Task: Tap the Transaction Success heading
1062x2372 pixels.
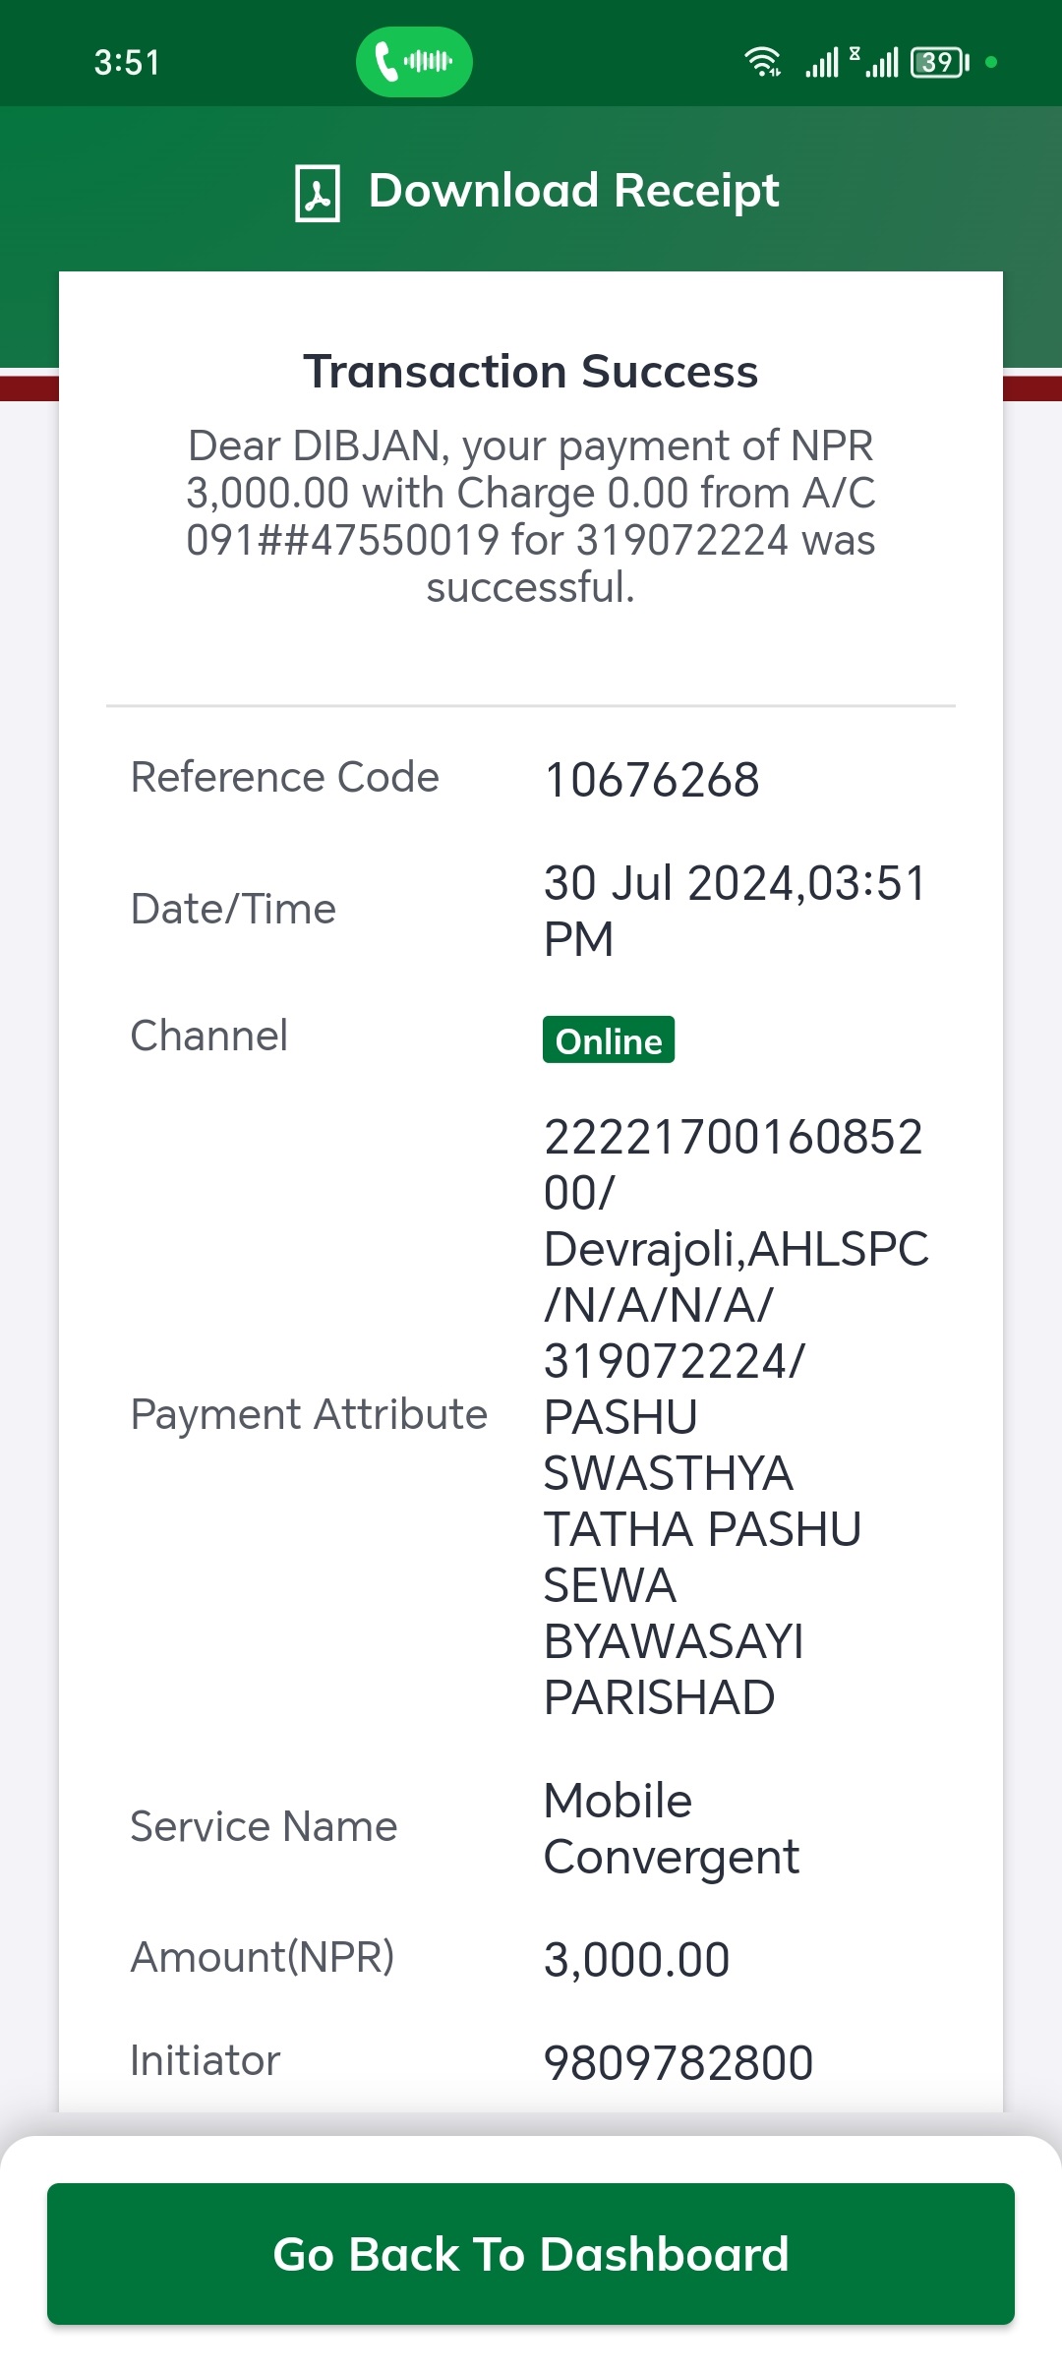Action: (531, 372)
